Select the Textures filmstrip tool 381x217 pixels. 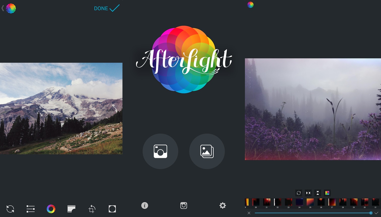pos(71,209)
